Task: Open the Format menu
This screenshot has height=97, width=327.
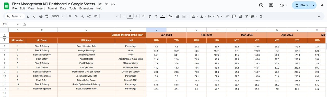Action: click(52, 8)
